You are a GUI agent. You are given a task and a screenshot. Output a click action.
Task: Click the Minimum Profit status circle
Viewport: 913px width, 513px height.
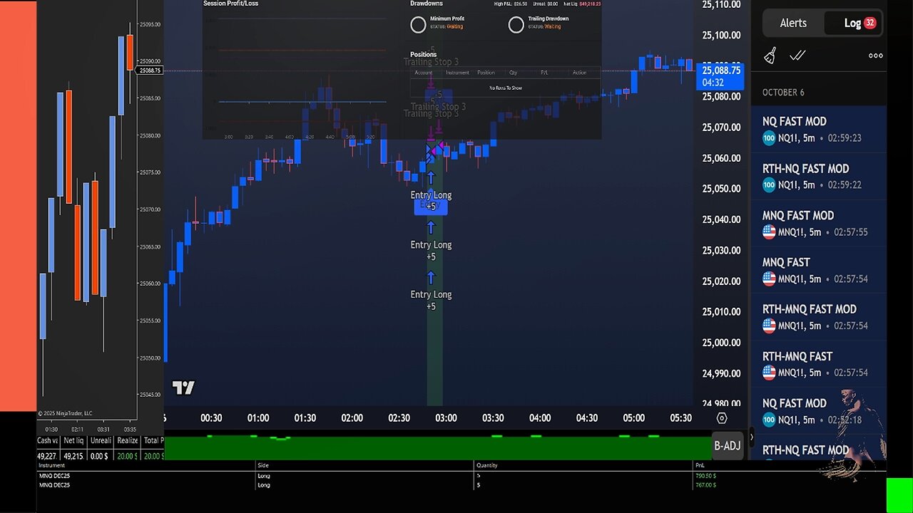click(418, 24)
